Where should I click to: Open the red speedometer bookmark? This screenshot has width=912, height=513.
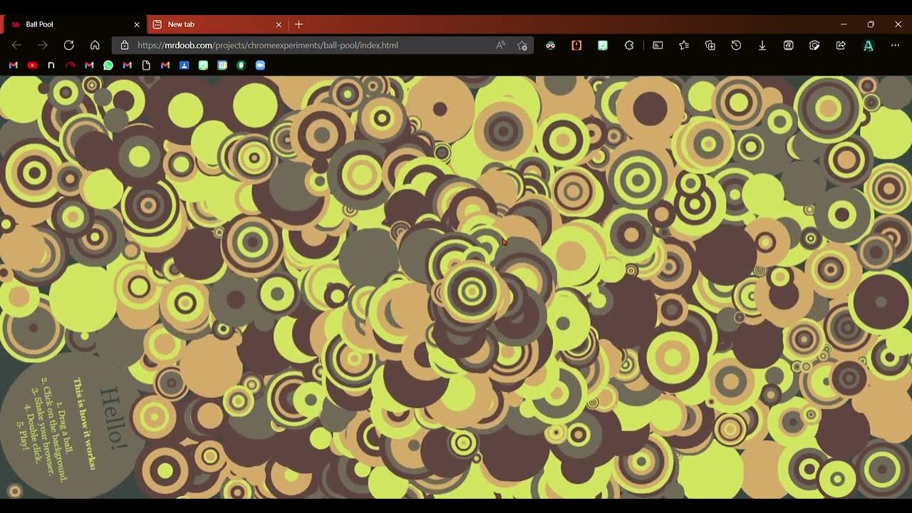pos(70,65)
